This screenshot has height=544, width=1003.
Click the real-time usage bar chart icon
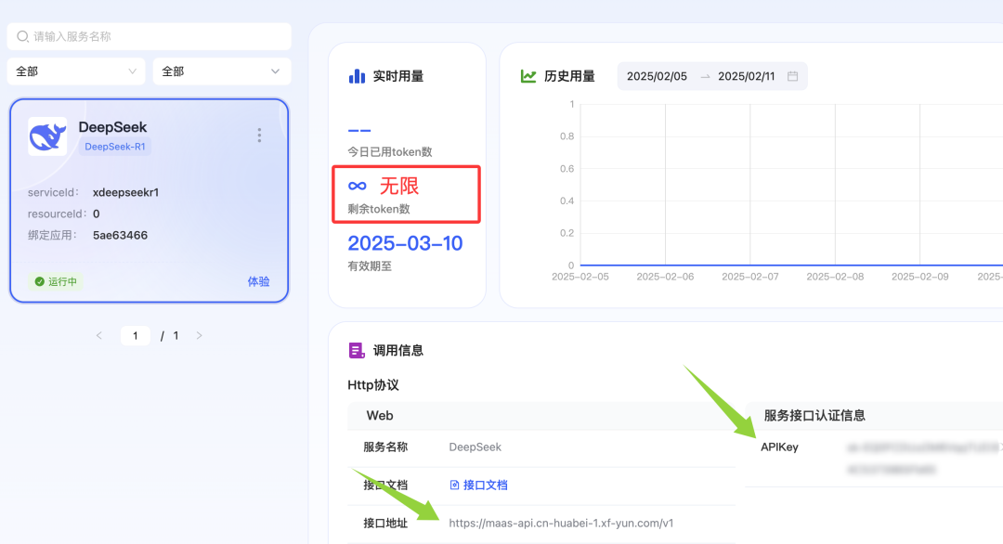click(x=357, y=76)
